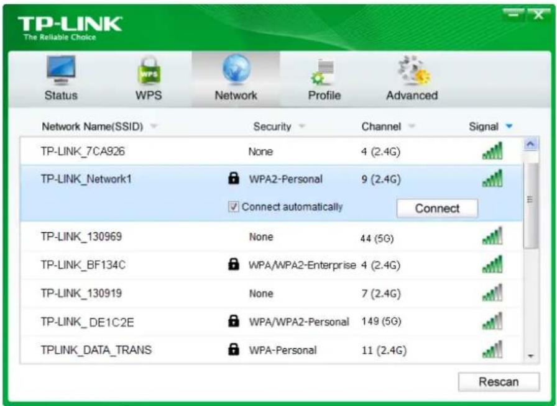Click channel 4 (2.4G) of TP-LINK_7CA926
Viewport: 557px width, 406px height.
[x=380, y=151]
